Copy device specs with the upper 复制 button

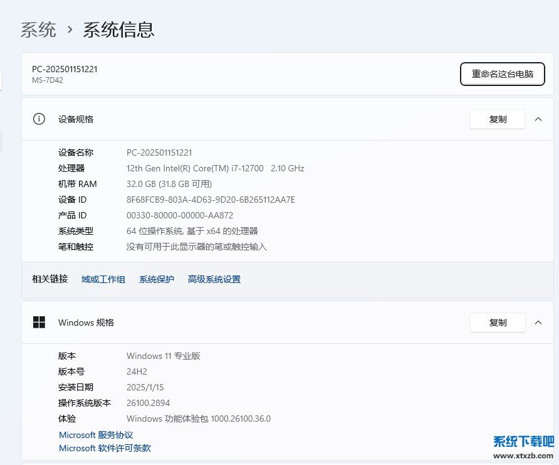pos(497,119)
